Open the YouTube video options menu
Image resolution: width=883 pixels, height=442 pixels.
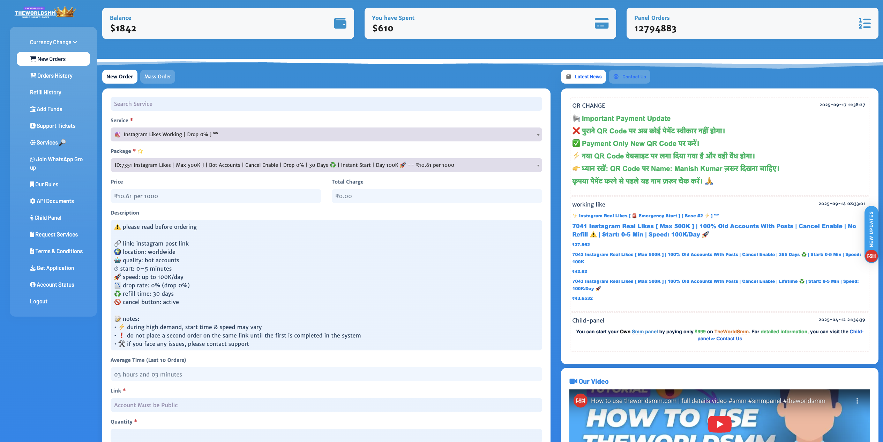[x=857, y=401]
